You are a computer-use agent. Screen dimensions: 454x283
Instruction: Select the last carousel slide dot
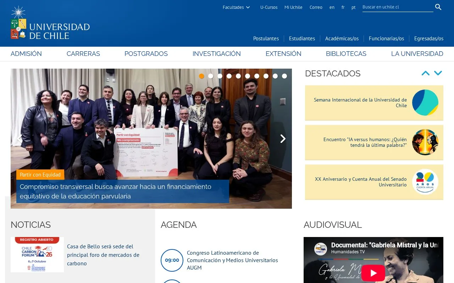[284, 76]
